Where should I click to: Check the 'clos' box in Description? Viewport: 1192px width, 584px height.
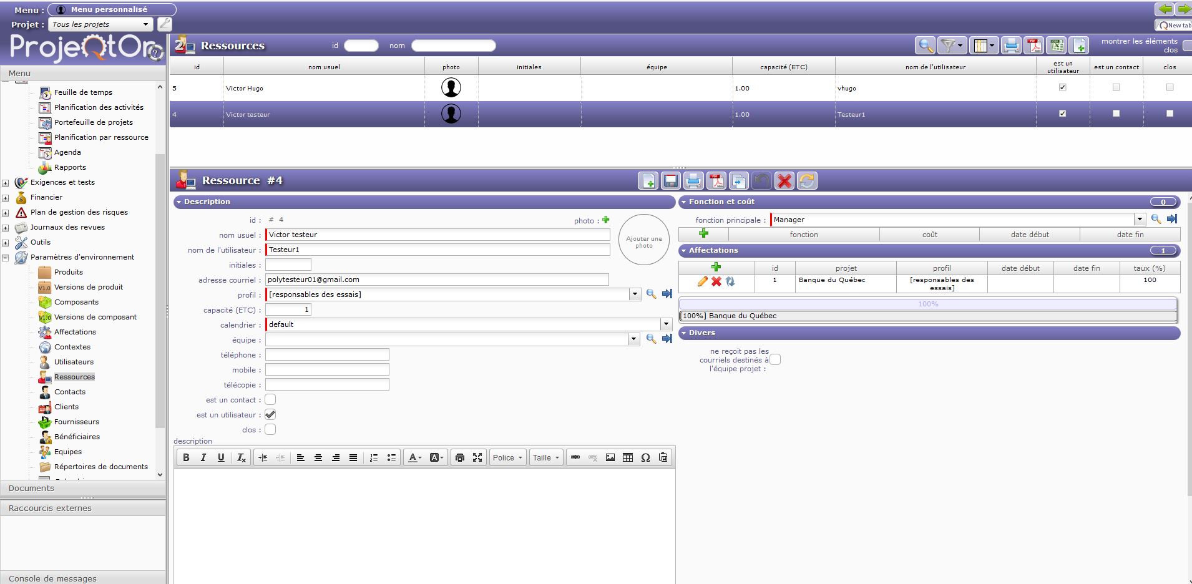click(270, 429)
